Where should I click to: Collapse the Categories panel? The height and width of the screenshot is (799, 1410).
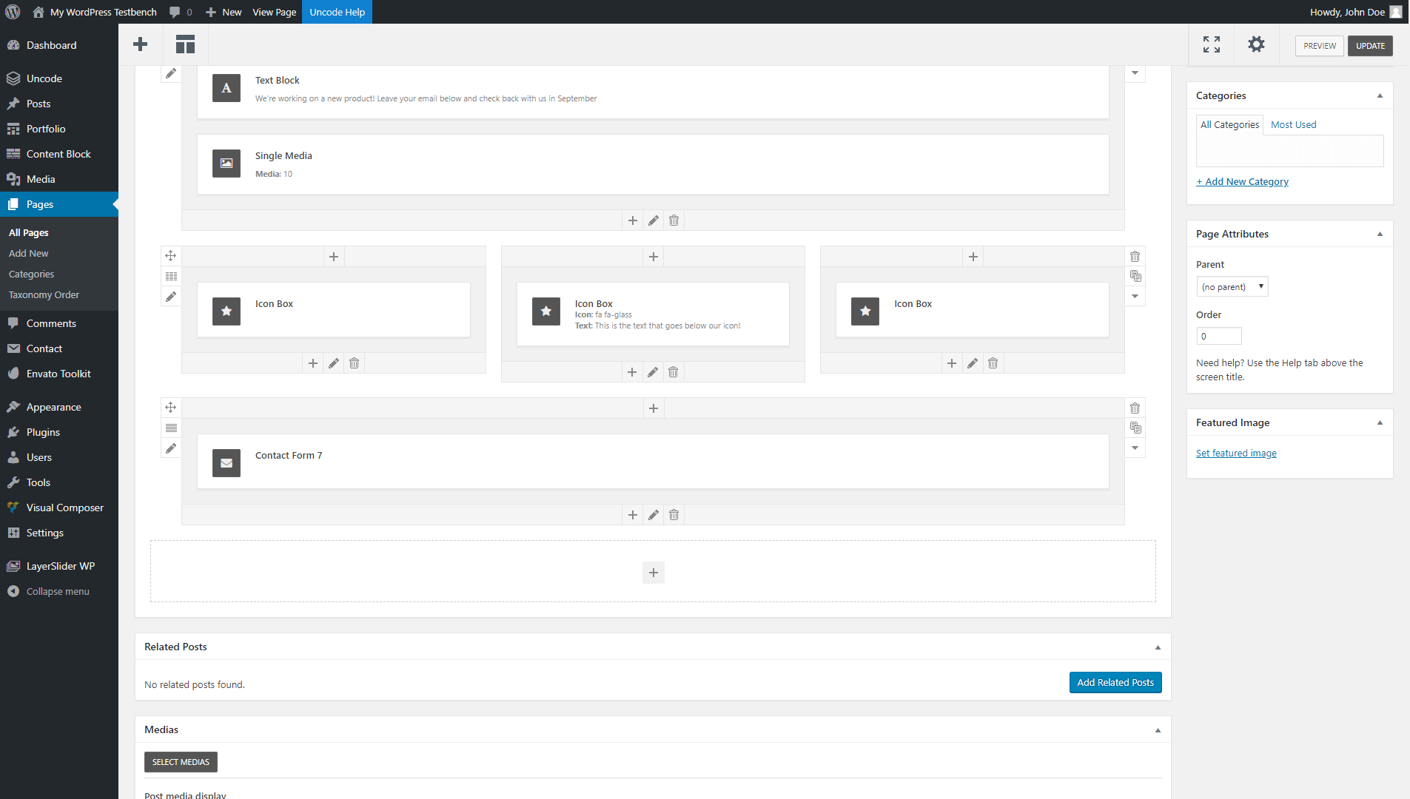click(1380, 95)
